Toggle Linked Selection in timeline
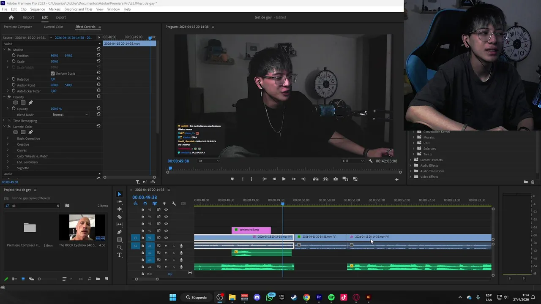541x304 pixels. 154,204
